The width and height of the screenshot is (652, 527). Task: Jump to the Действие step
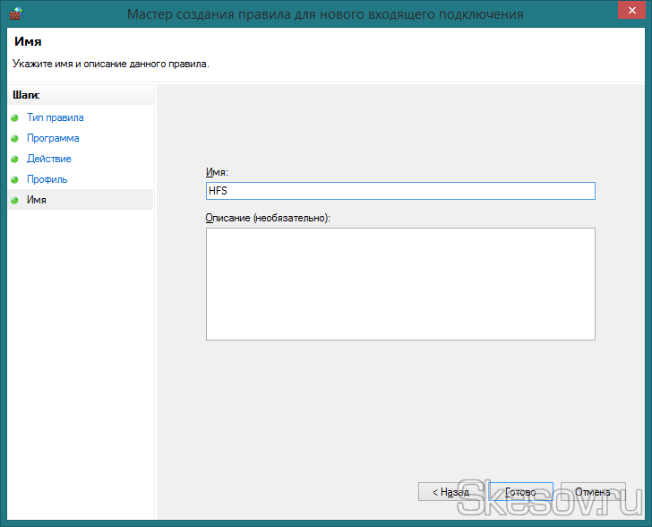49,159
